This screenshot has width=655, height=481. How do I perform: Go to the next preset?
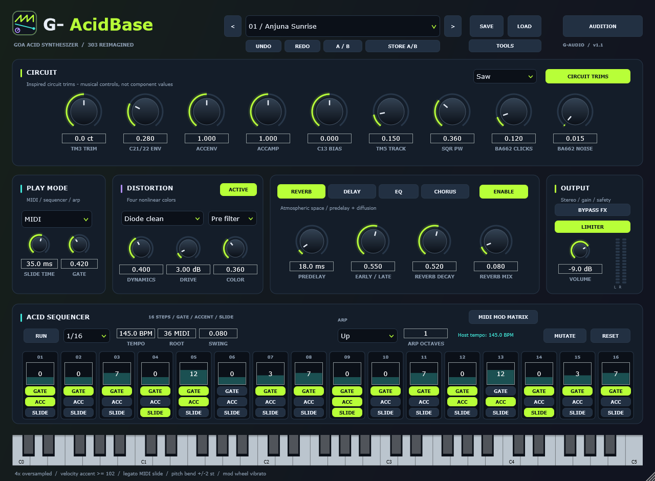pos(453,26)
